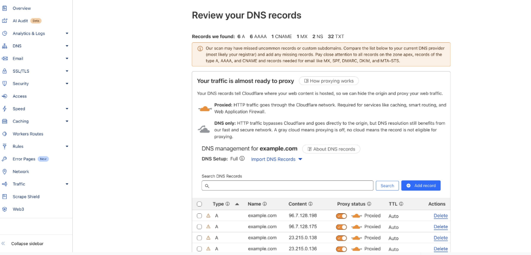
Task: Click the AI Audit sidebar icon
Action: 5,21
